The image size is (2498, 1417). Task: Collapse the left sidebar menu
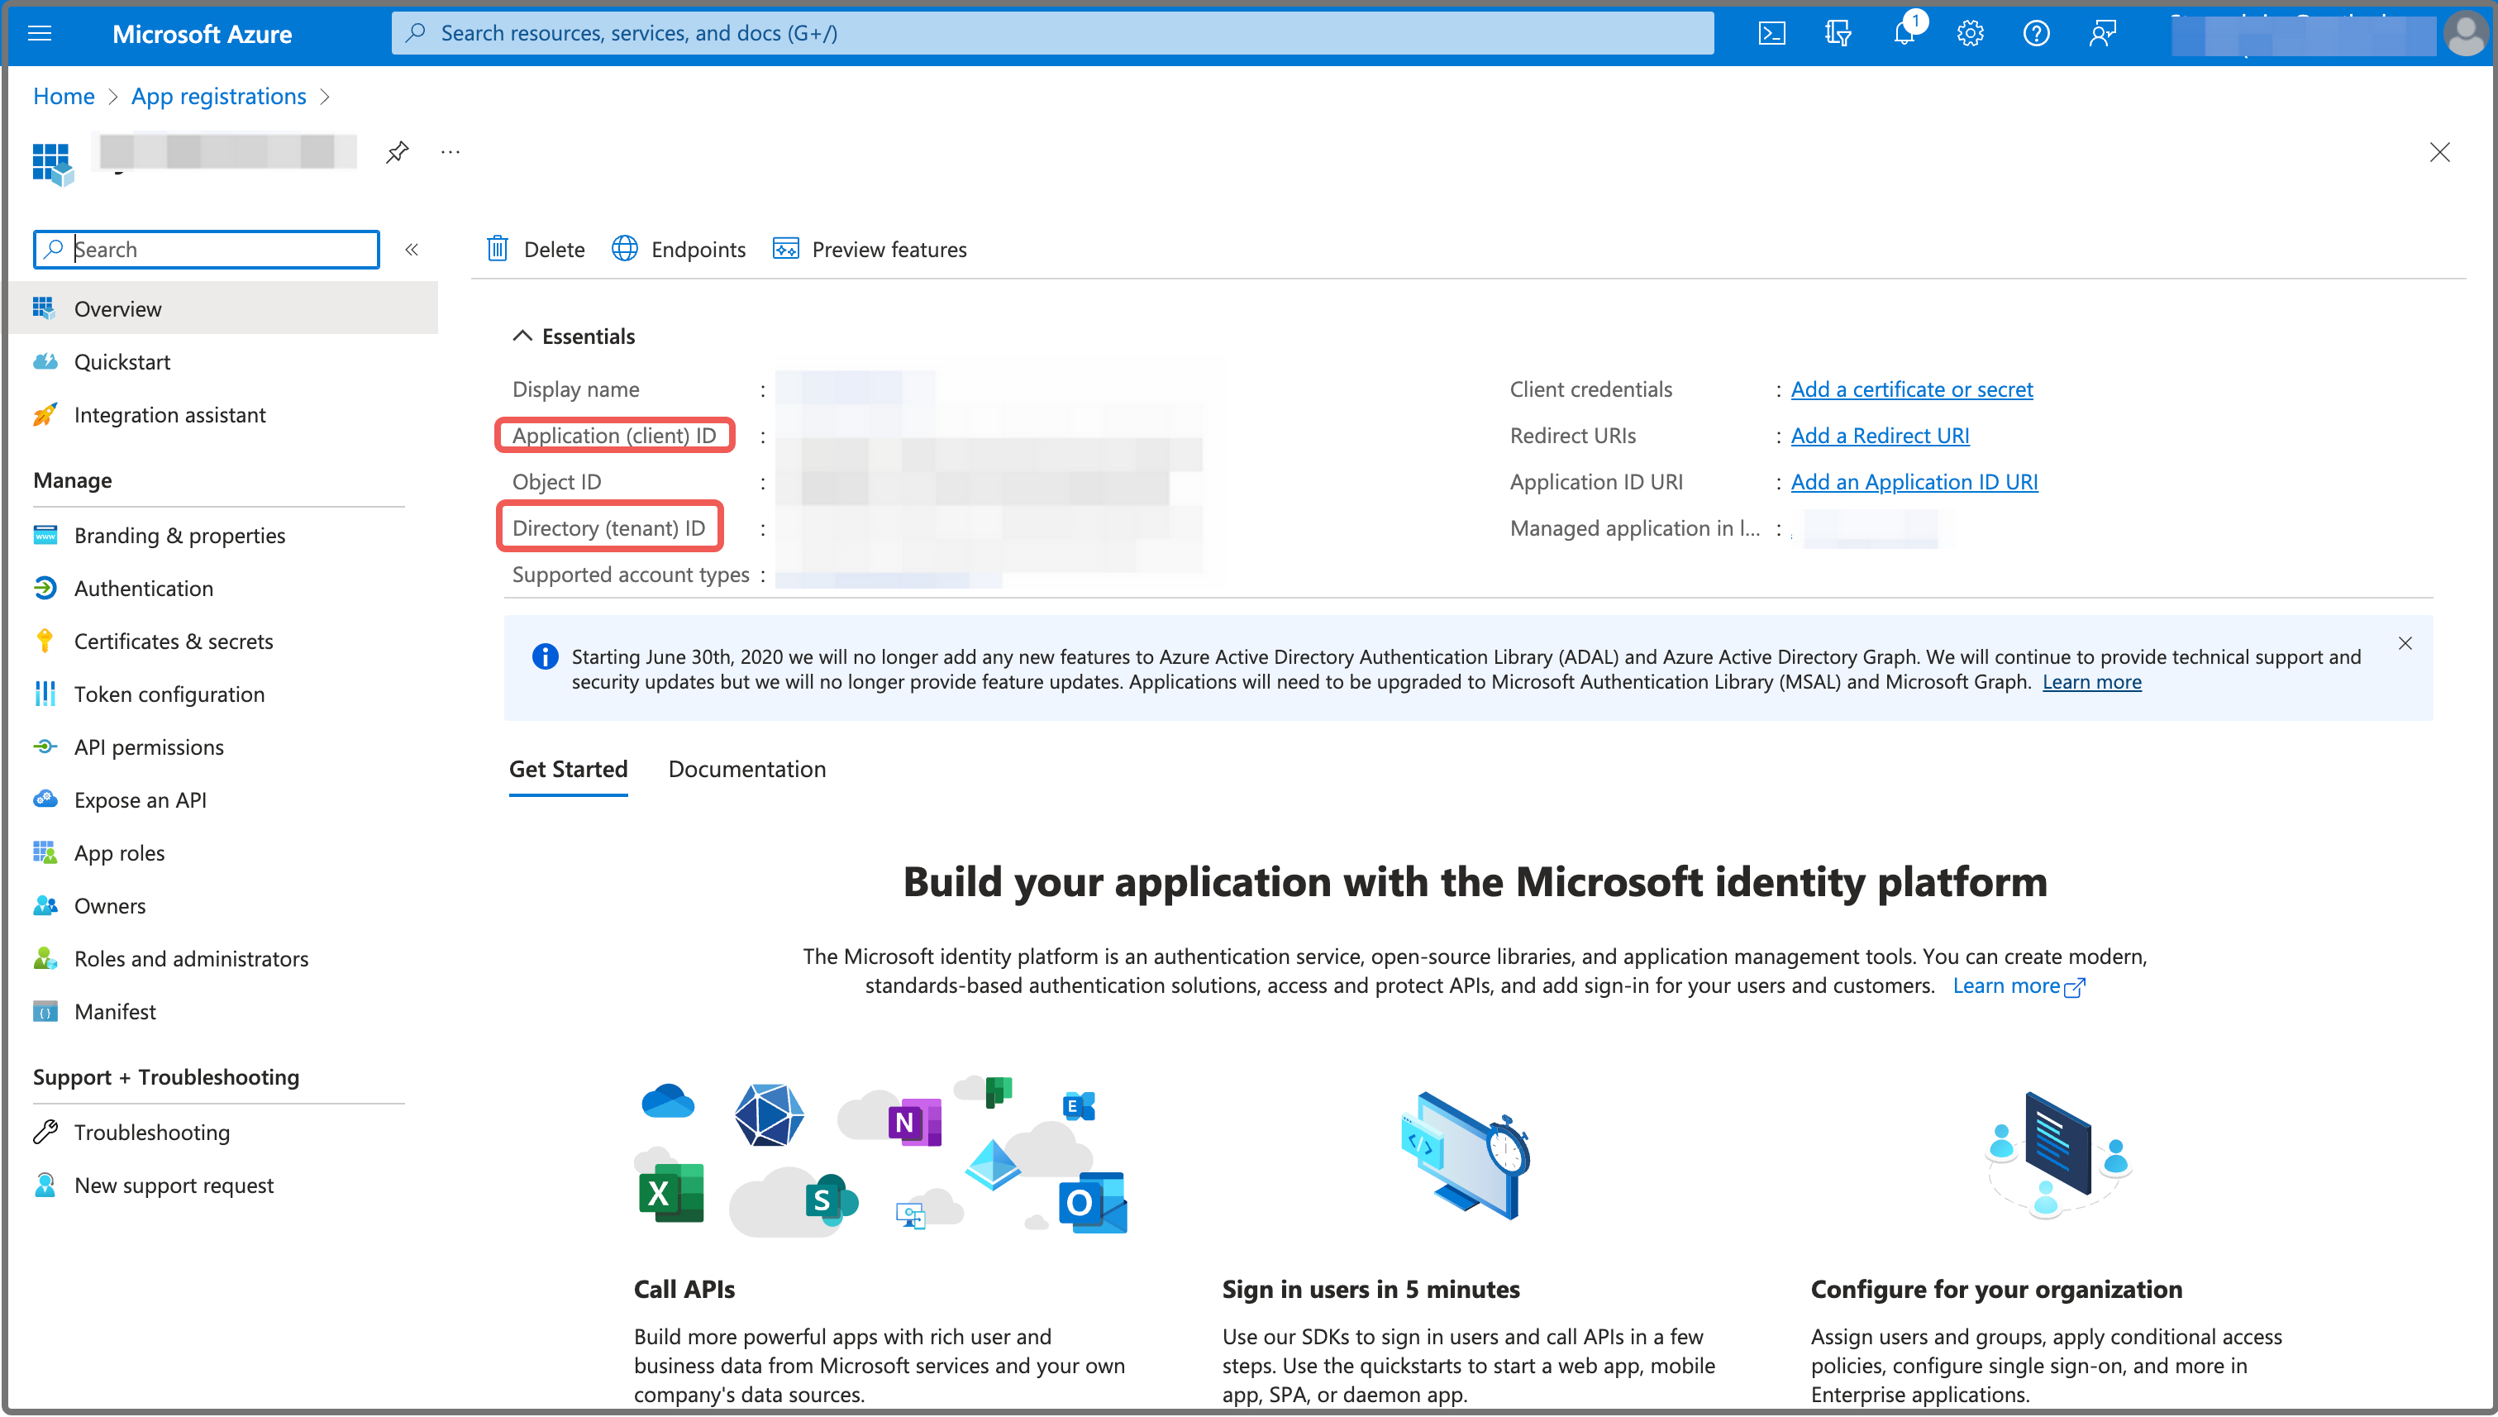coord(412,249)
